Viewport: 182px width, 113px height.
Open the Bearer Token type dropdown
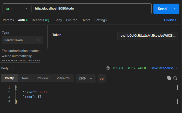coord(22,40)
